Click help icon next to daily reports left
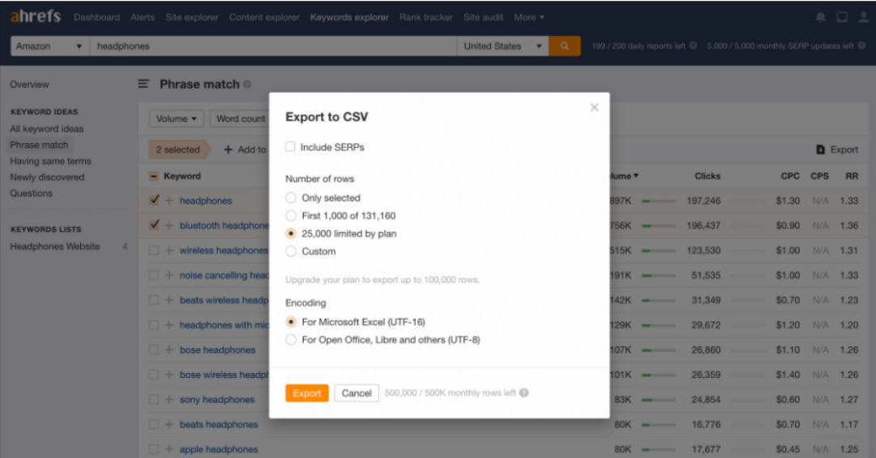Screen dimensions: 876x458 click(x=693, y=46)
